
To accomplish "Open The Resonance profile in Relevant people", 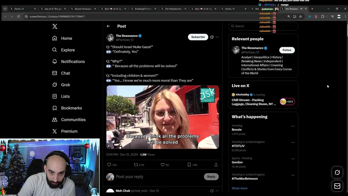I will click(252, 48).
